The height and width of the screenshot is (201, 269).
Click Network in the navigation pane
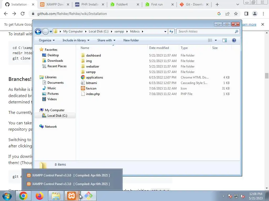tap(51, 127)
